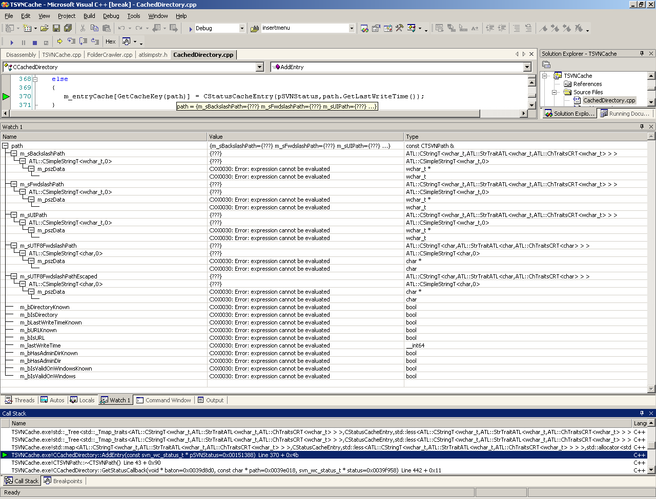Open Solution Explorer from the toolbar icon
The width and height of the screenshot is (656, 499).
coord(364,28)
